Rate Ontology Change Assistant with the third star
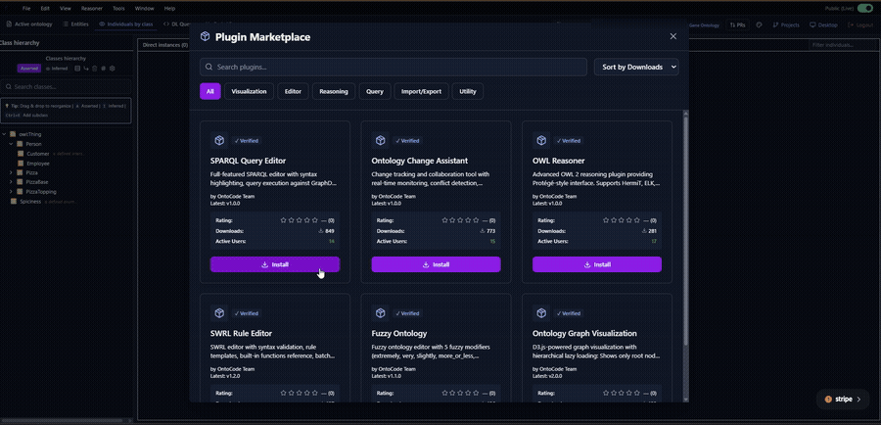 coord(460,220)
